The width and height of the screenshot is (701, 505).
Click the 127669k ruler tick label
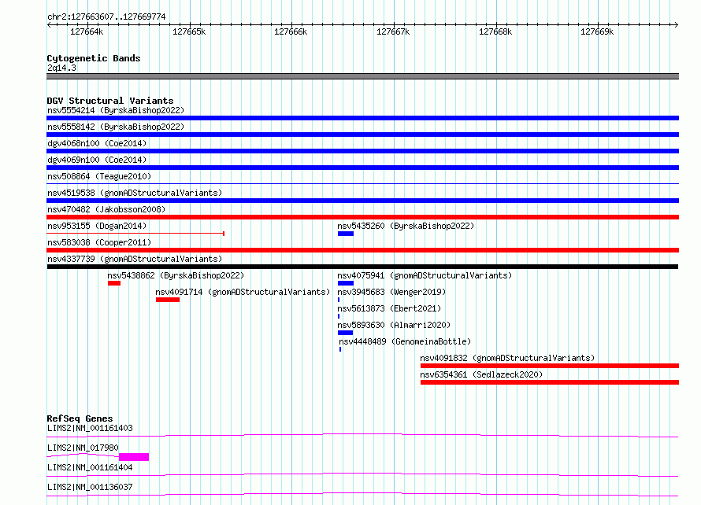597,31
